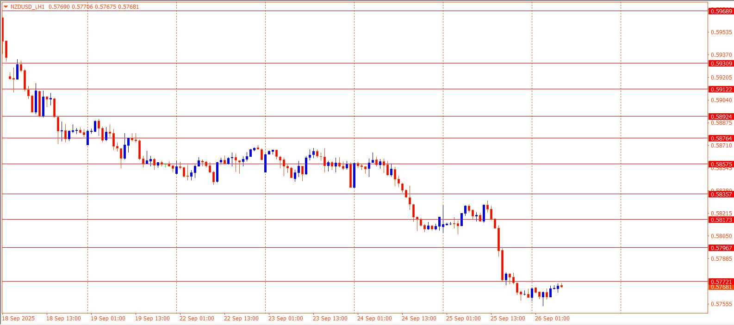Click the 0.58357 price level label

(x=721, y=194)
